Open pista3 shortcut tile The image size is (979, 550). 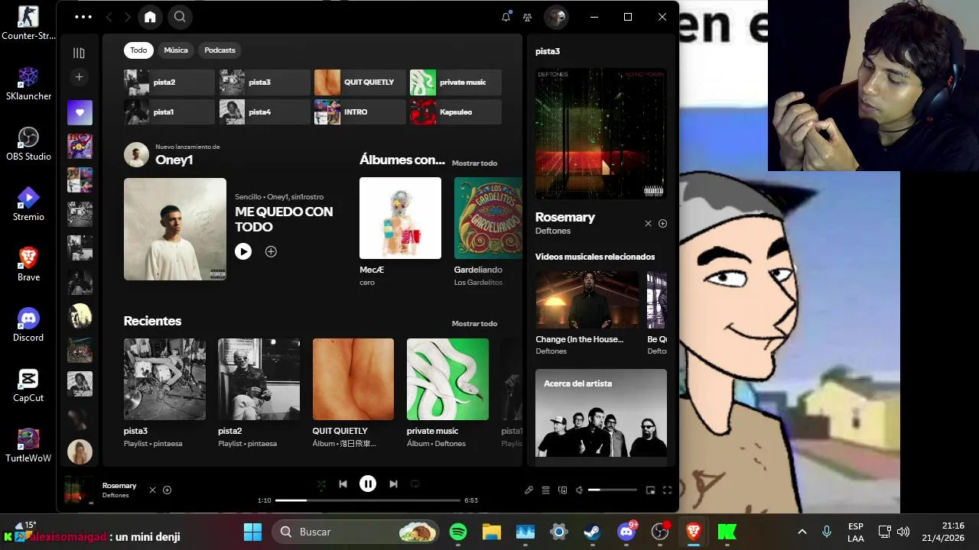[x=265, y=82]
